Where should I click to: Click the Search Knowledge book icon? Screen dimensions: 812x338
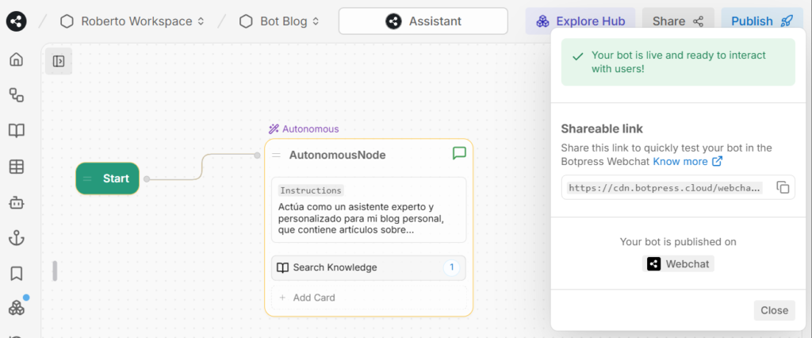(282, 267)
